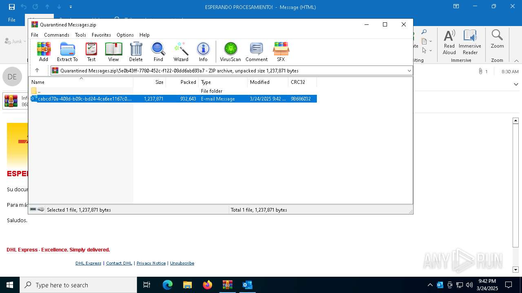Screen dimensions: 522x293
Task: Open the notification center
Action: tap(509, 285)
